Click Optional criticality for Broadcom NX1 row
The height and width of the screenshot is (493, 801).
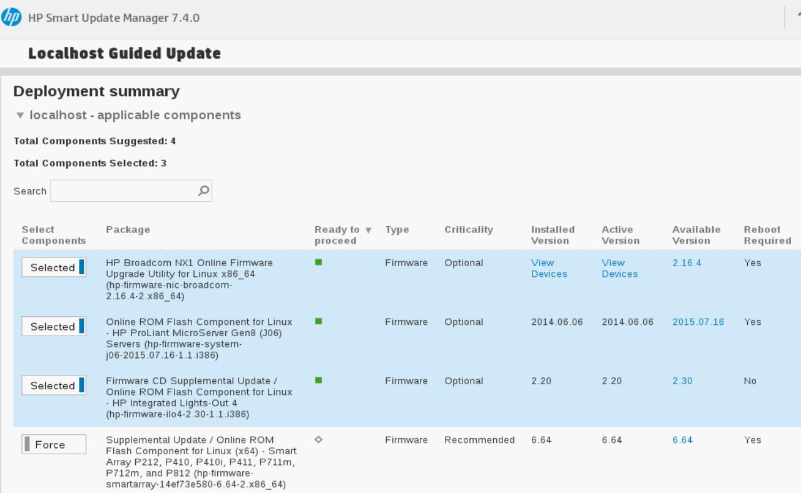click(x=464, y=262)
